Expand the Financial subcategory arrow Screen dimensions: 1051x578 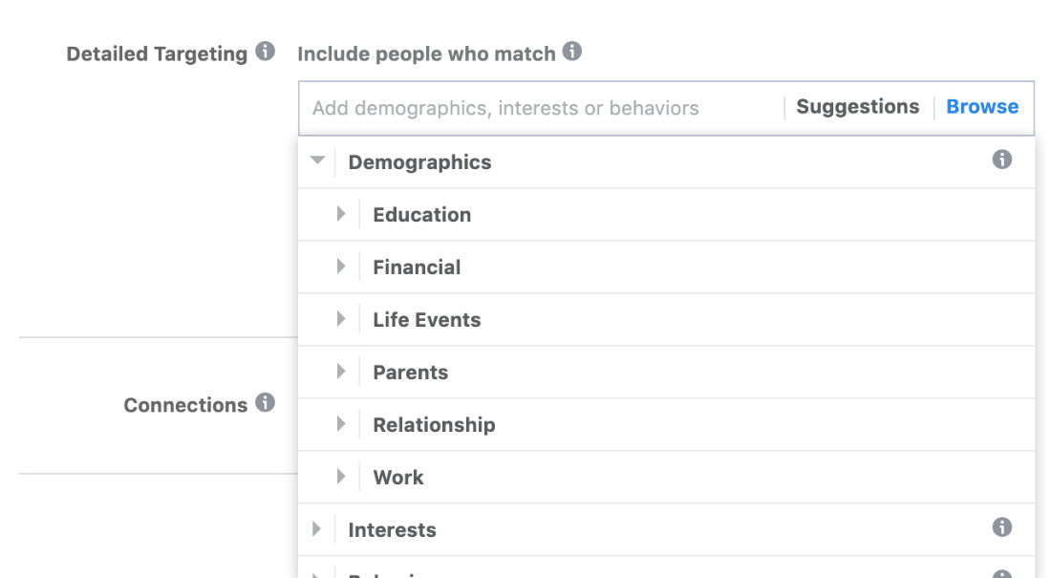click(x=341, y=267)
